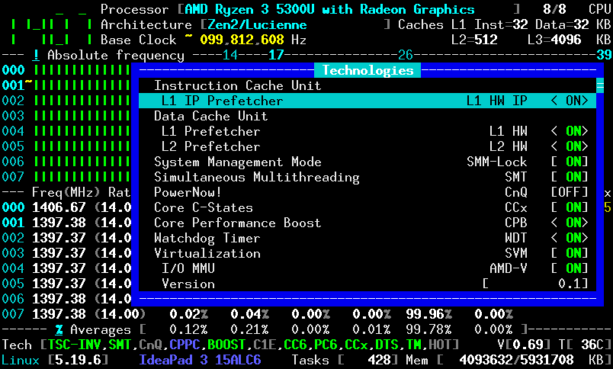Select the PowerNow! entry

[188, 192]
